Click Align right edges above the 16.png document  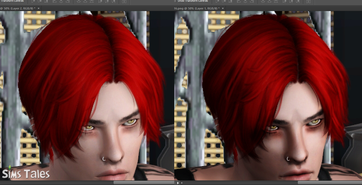pyautogui.click(x=252, y=1)
